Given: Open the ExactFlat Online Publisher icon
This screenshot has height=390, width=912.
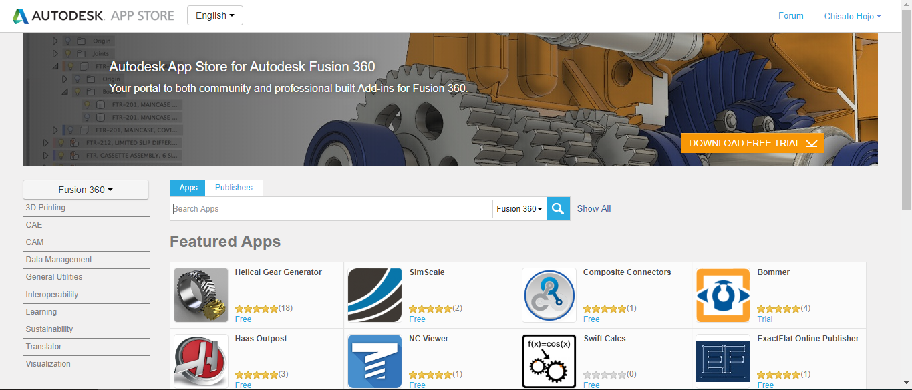Looking at the screenshot, I should point(723,361).
